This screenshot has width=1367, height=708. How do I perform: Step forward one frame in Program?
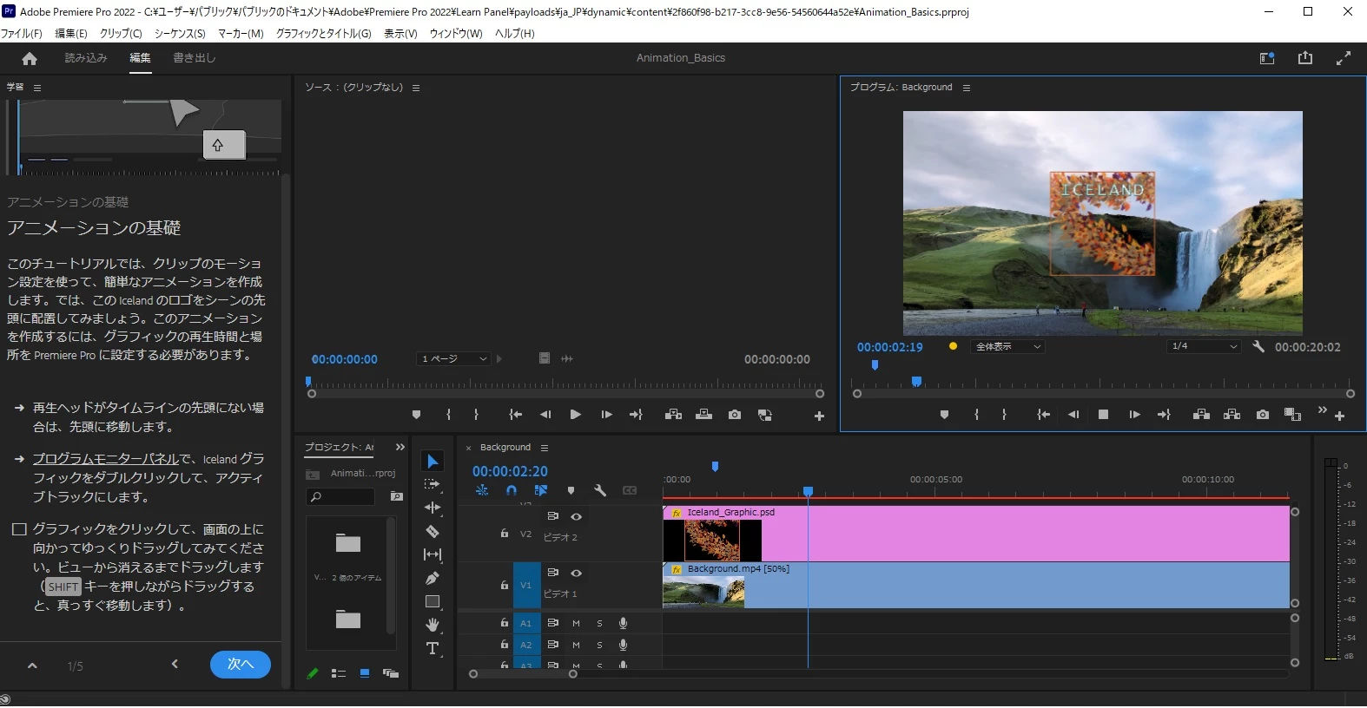tap(1134, 415)
